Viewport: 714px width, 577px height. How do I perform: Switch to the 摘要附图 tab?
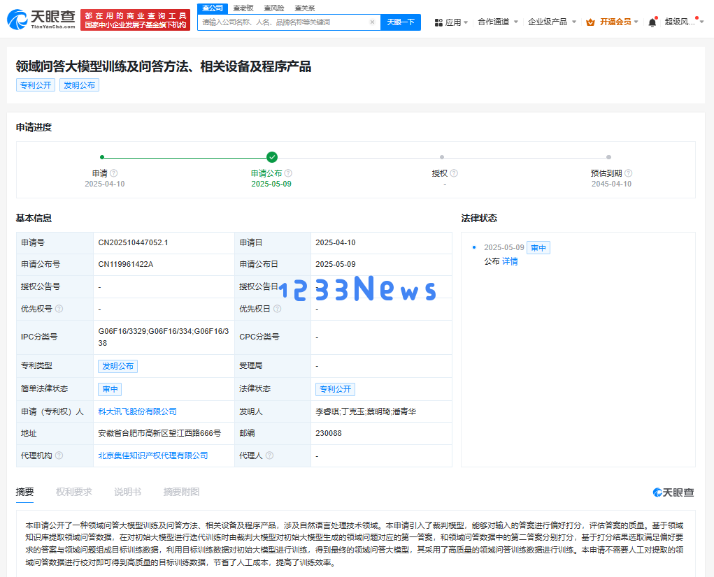point(181,492)
